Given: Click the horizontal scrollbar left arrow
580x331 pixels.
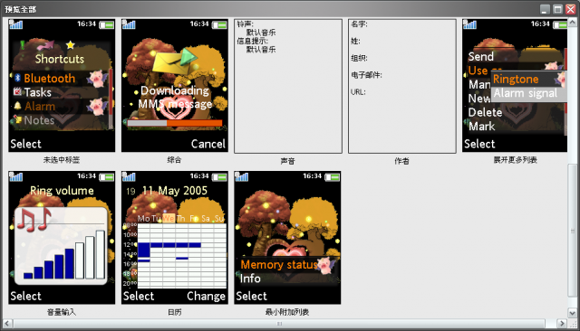Looking at the screenshot, I should pyautogui.click(x=7, y=324).
